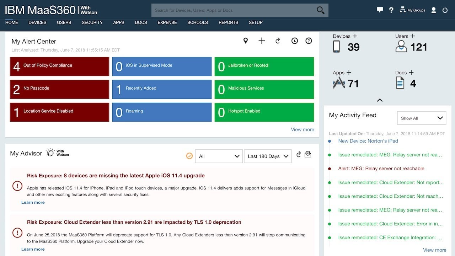This screenshot has height=256, width=455.
Task: Click the plus icon to add an alert
Action: 262,41
